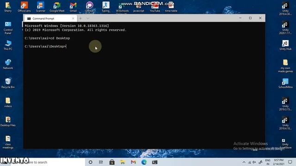The image size is (296, 166).
Task: Open the class meetings icon
Action: click(x=8, y=142)
